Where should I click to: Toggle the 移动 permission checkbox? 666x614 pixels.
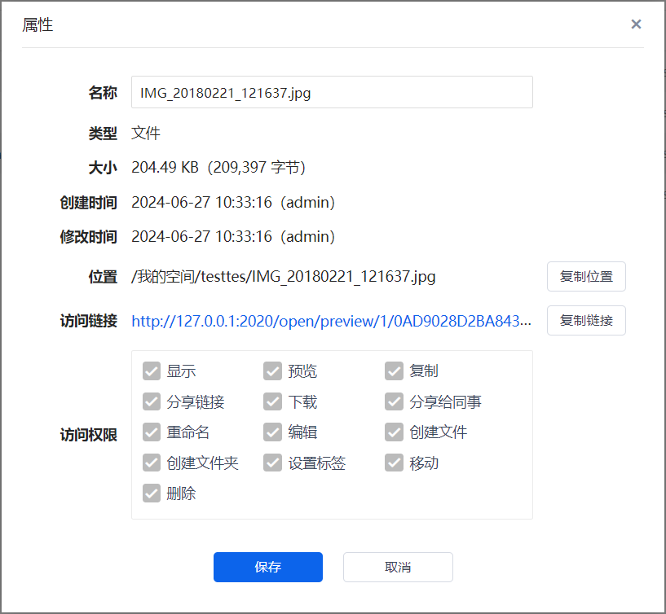[x=394, y=463]
